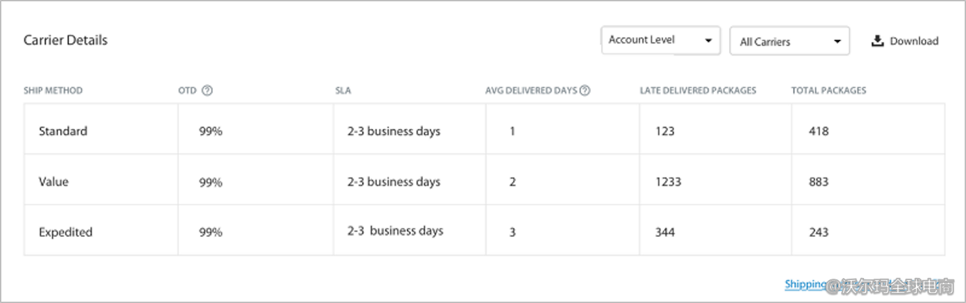The image size is (966, 303).
Task: Open the Shipping link at bottom right
Action: coord(805,284)
